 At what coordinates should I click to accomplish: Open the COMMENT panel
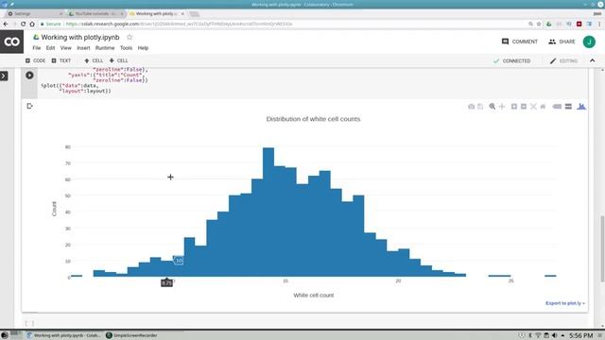[519, 42]
